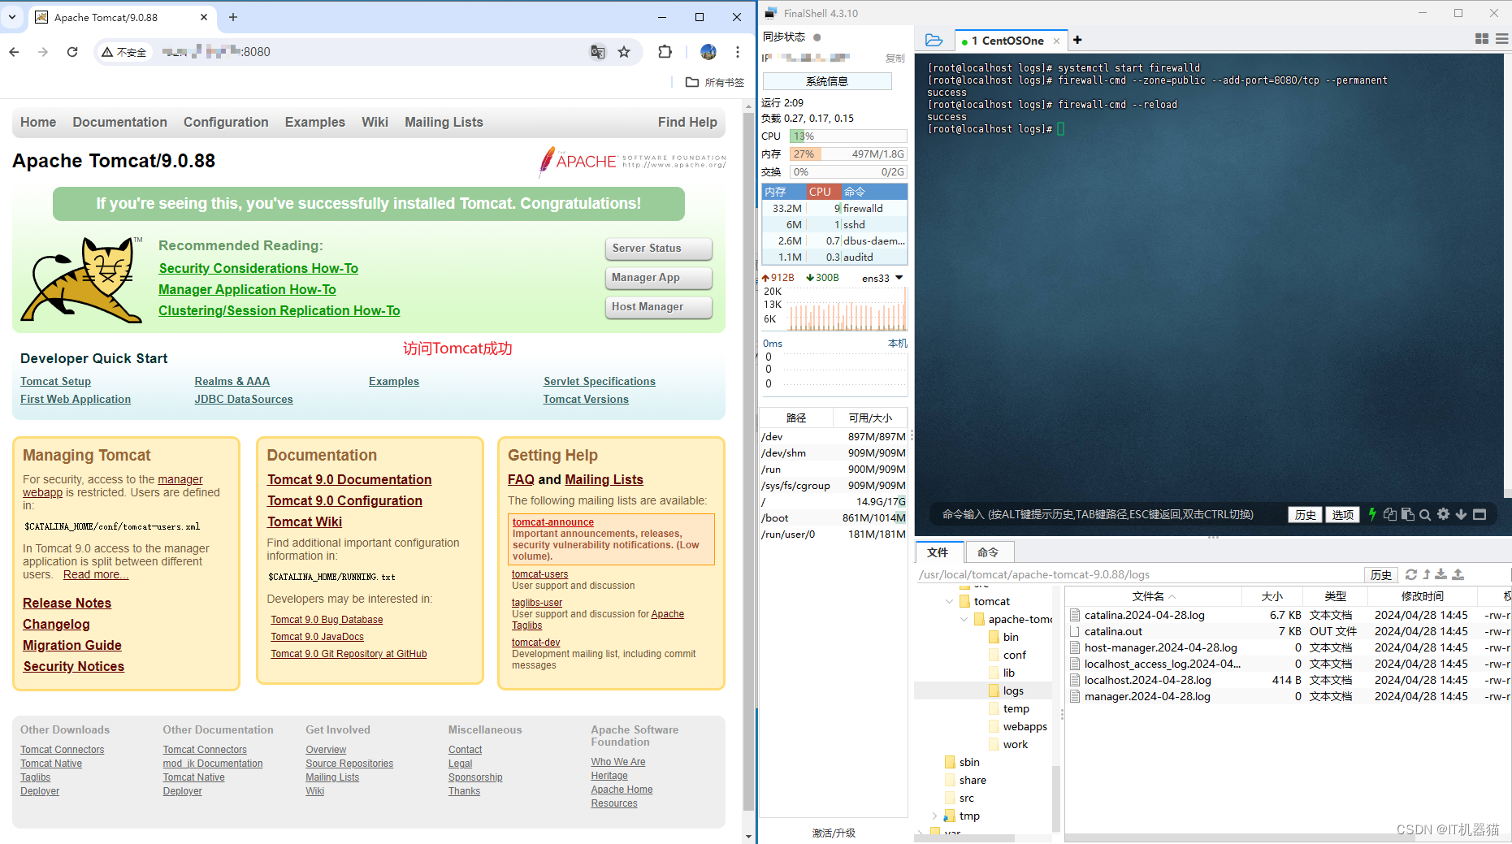Select the firewalld process row
The image size is (1512, 844).
tap(834, 208)
